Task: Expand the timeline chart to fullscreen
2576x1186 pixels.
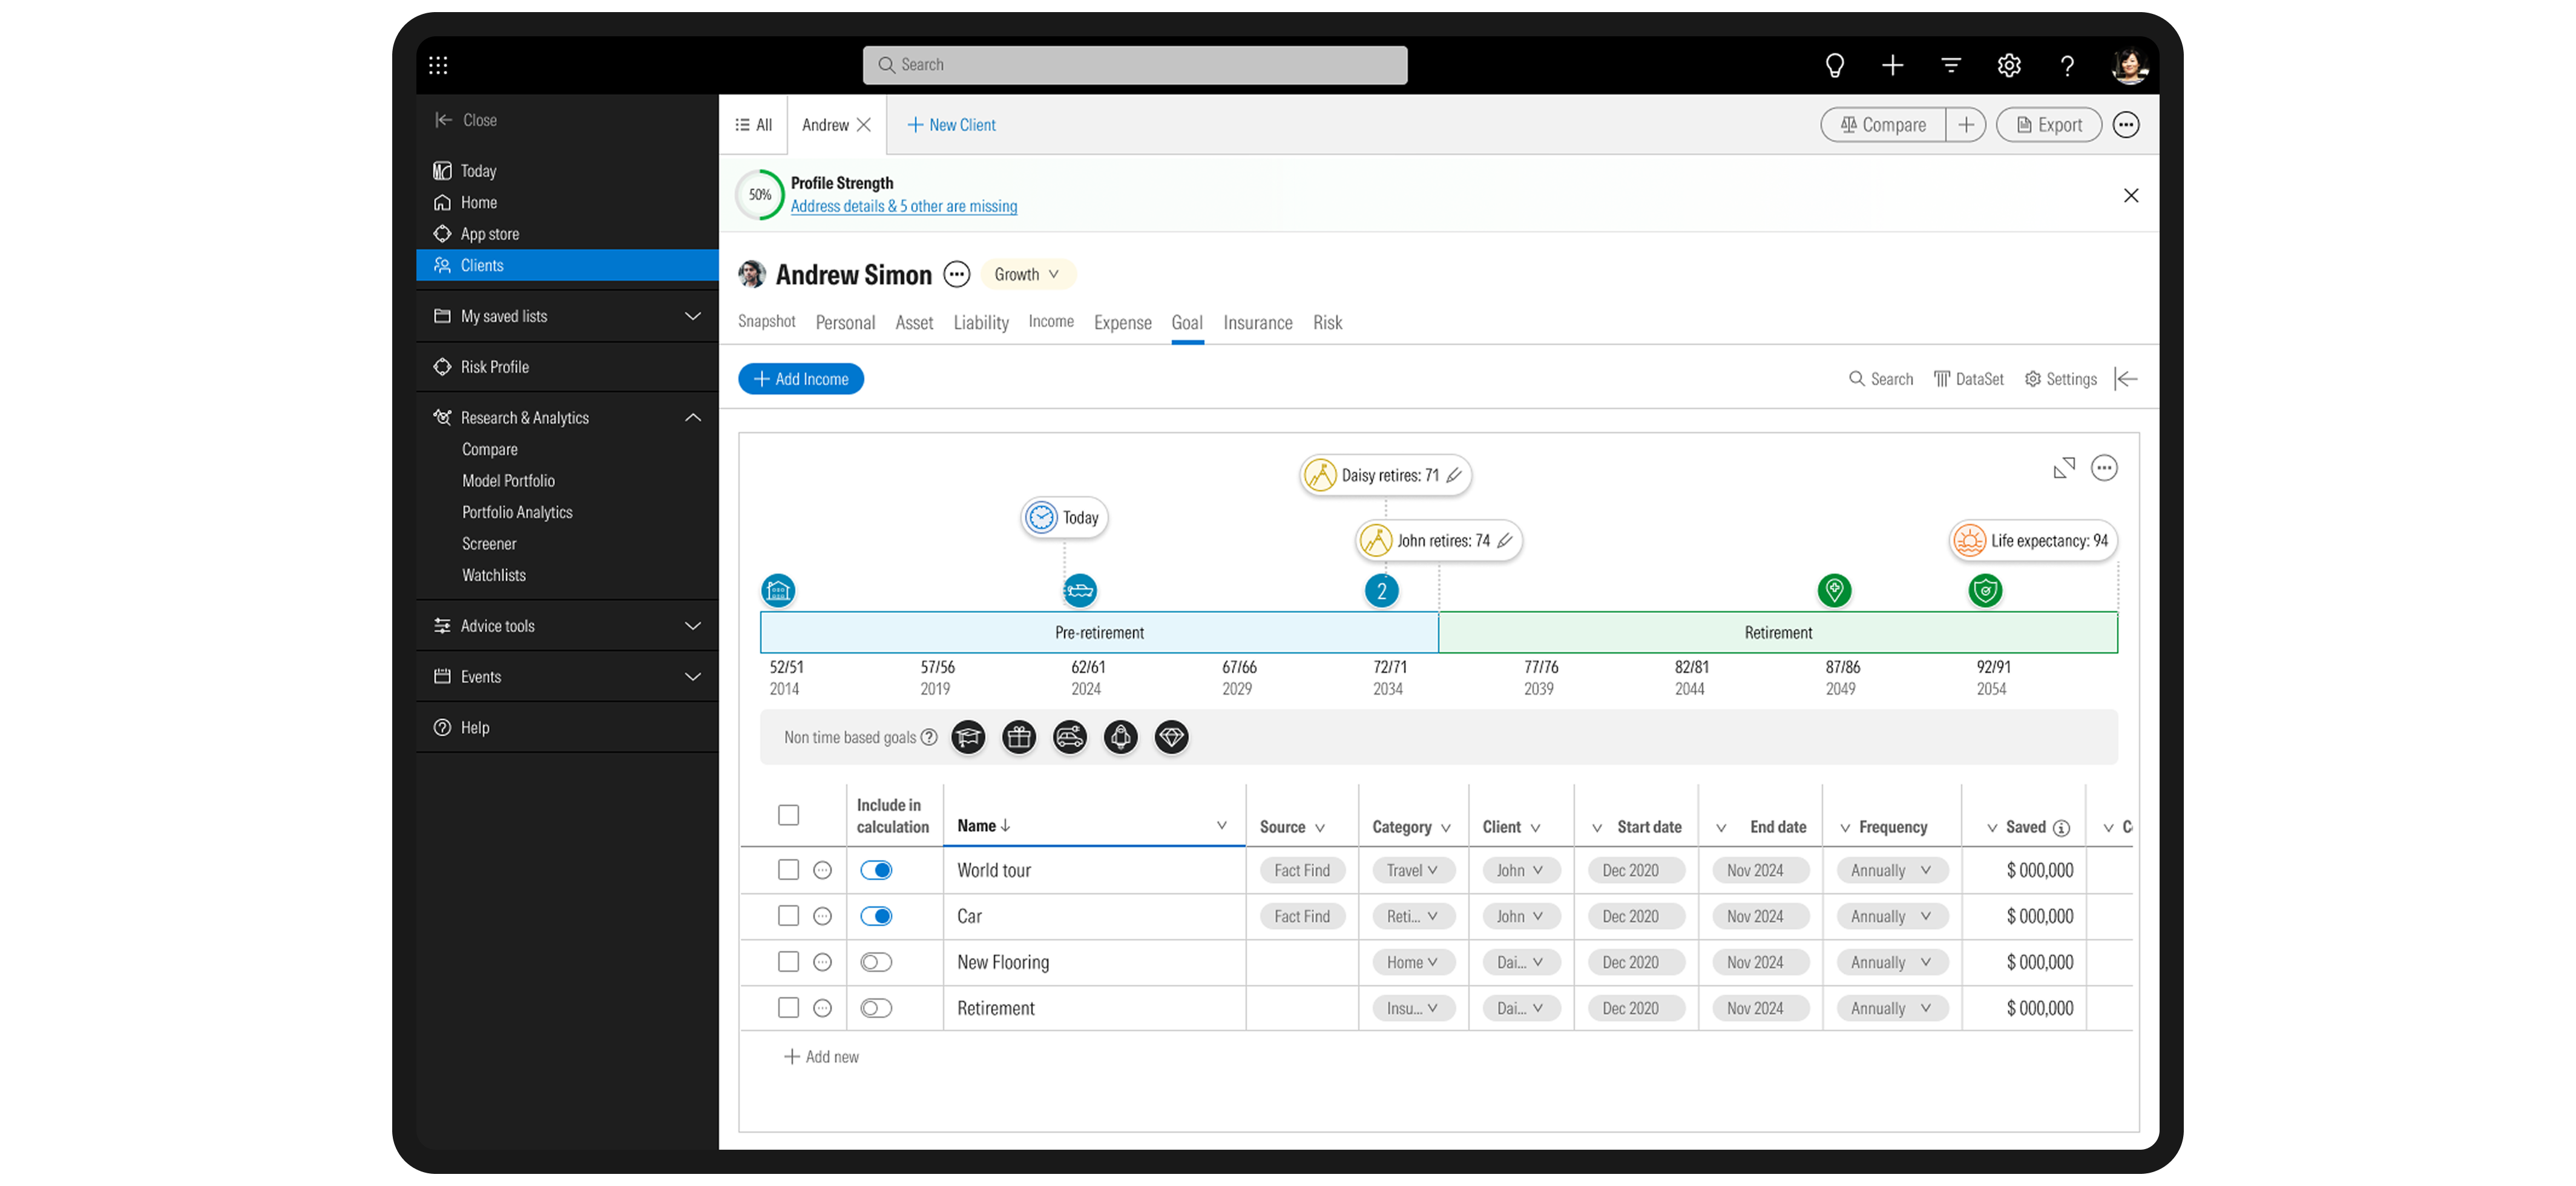Action: tap(2063, 468)
